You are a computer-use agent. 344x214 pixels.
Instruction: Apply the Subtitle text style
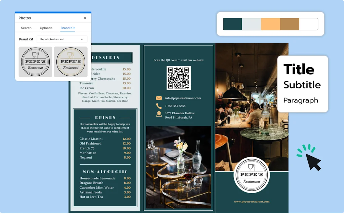pos(302,85)
